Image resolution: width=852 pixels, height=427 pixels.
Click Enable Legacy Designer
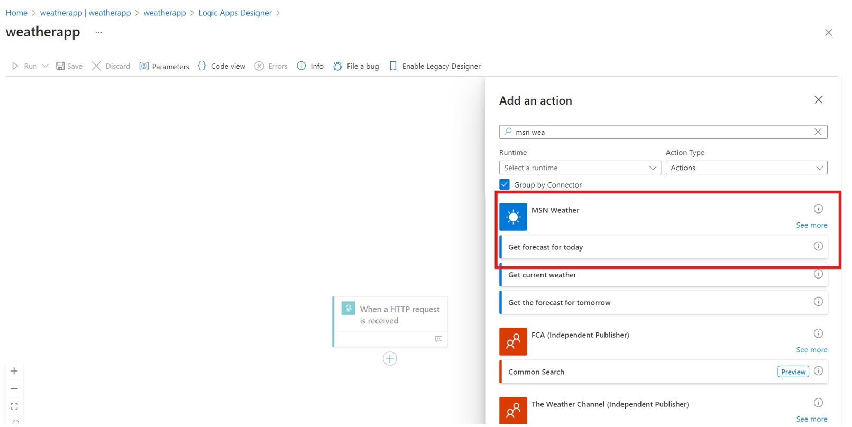pyautogui.click(x=435, y=66)
